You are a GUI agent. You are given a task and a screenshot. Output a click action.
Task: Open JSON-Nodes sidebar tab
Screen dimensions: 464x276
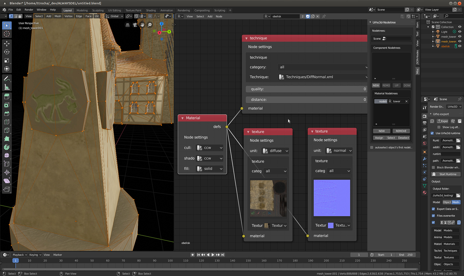click(x=418, y=57)
